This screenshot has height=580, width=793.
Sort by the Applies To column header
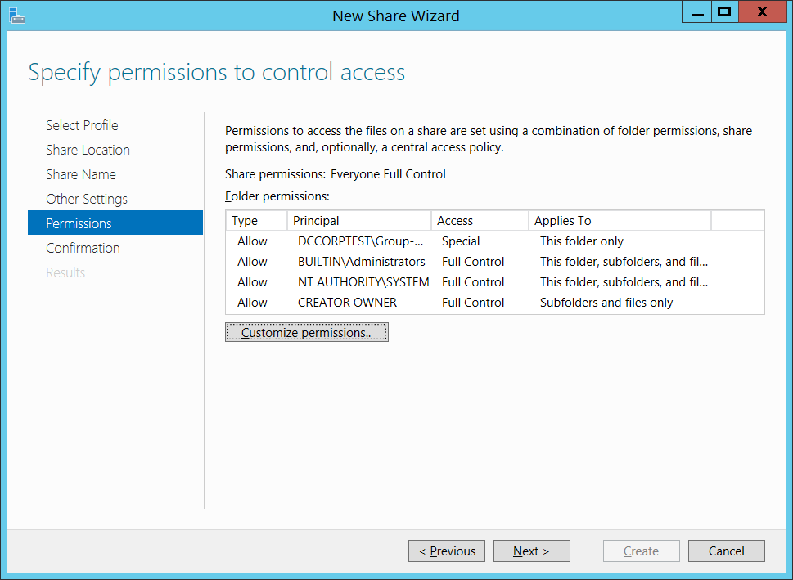click(620, 221)
